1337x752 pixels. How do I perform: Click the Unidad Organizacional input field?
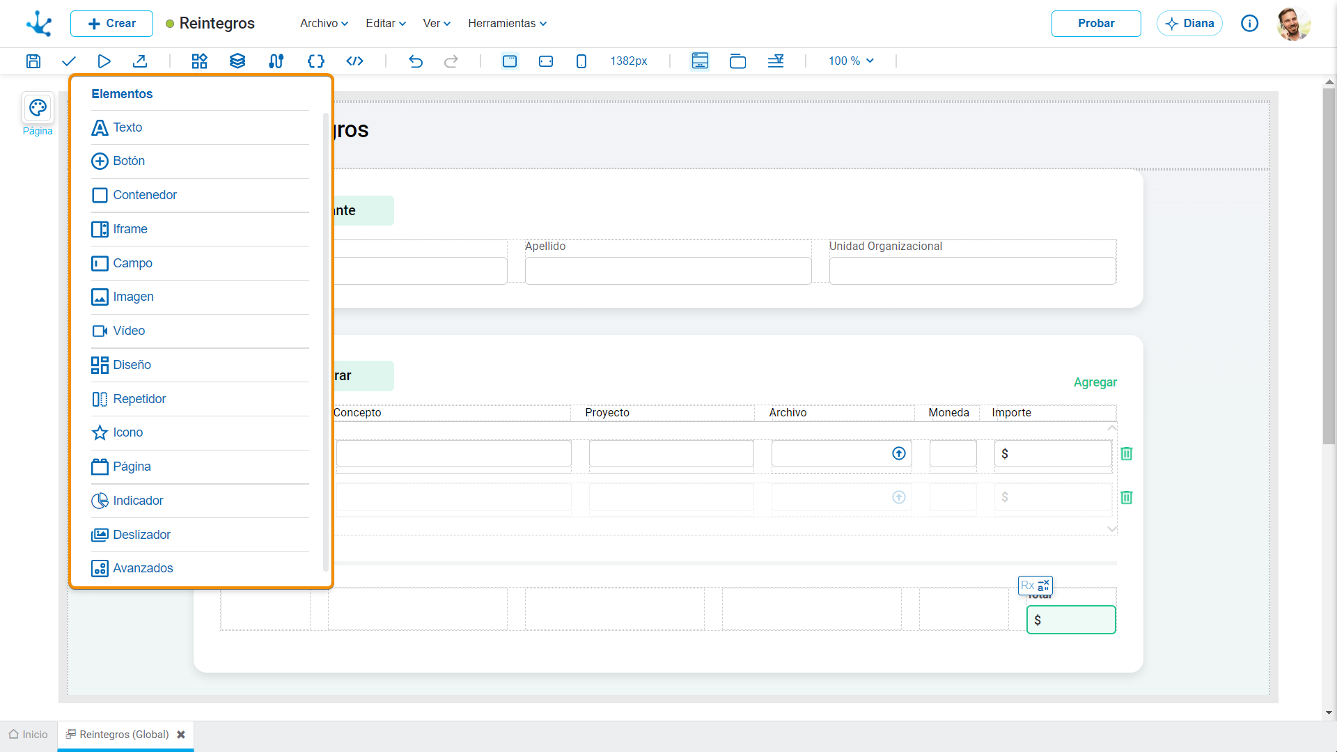pyautogui.click(x=972, y=271)
